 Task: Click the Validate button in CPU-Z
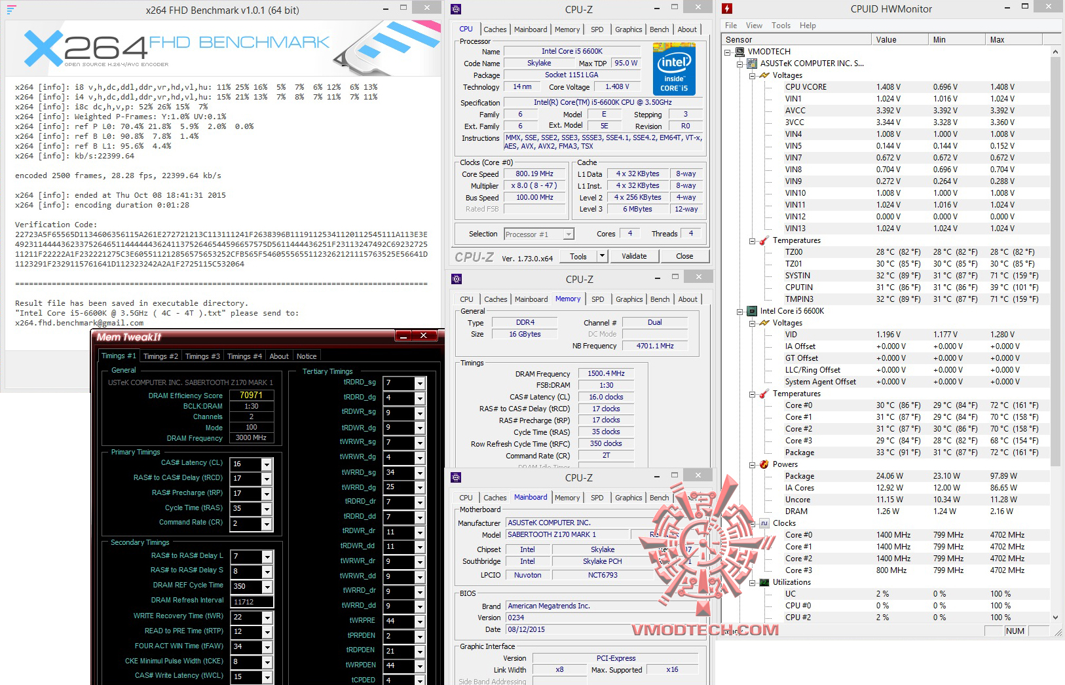click(x=634, y=256)
